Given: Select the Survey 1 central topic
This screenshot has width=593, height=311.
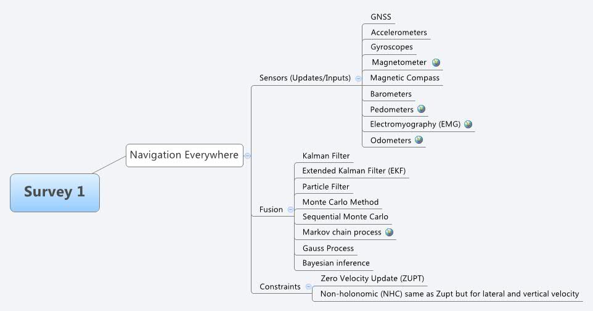Looking at the screenshot, I should coord(54,192).
